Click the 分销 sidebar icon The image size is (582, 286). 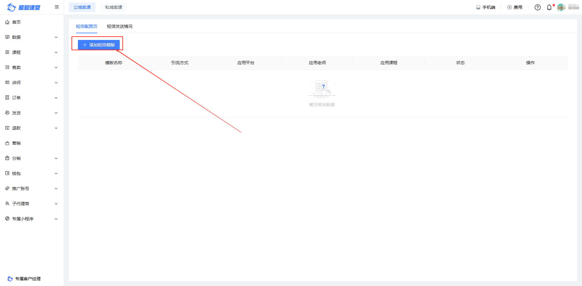(x=7, y=158)
